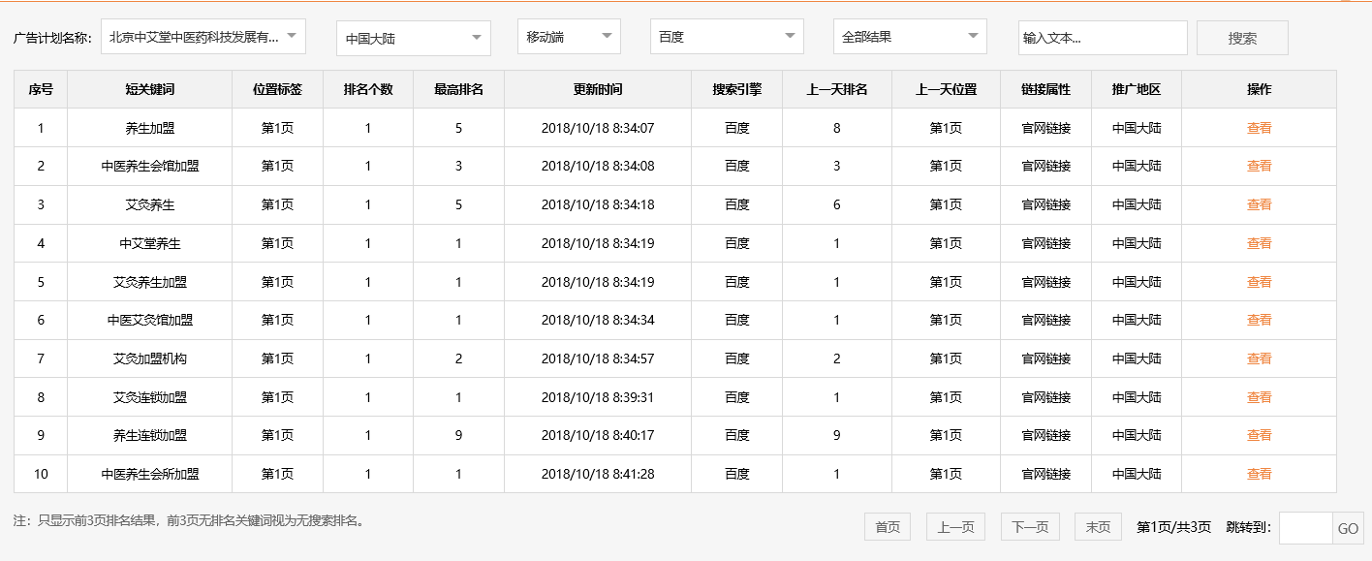Viewport: 1372px width, 561px height.
Task: Click 查看 on the last table row
Action: [1259, 474]
